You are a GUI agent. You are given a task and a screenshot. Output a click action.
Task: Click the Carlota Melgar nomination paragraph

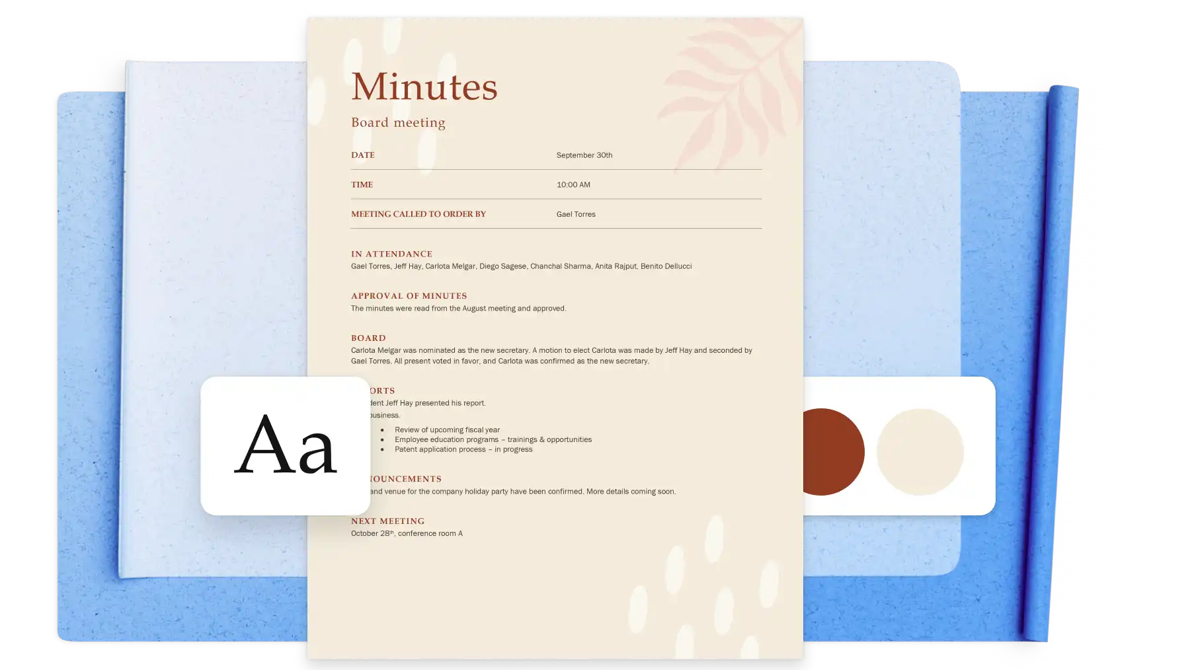551,355
